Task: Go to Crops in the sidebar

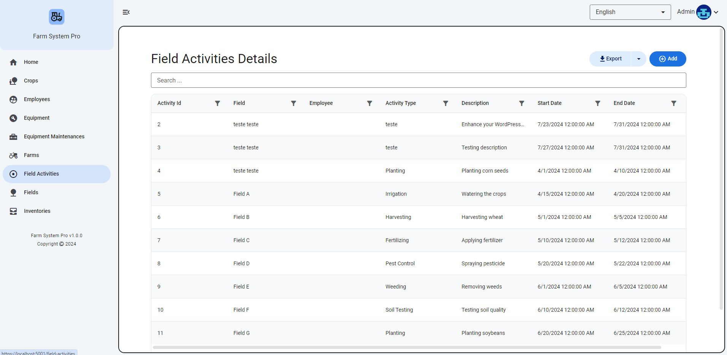Action: [31, 81]
